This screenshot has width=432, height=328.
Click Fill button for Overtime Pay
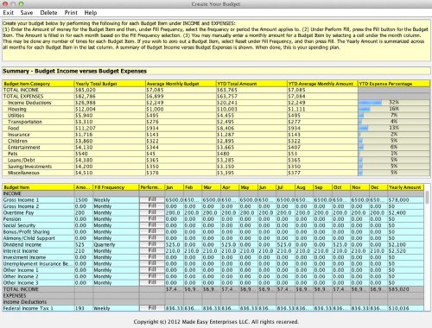pyautogui.click(x=152, y=212)
